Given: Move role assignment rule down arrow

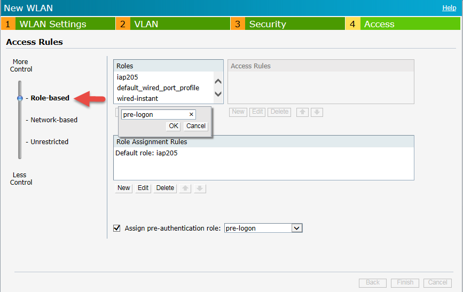Looking at the screenshot, I should pos(200,188).
